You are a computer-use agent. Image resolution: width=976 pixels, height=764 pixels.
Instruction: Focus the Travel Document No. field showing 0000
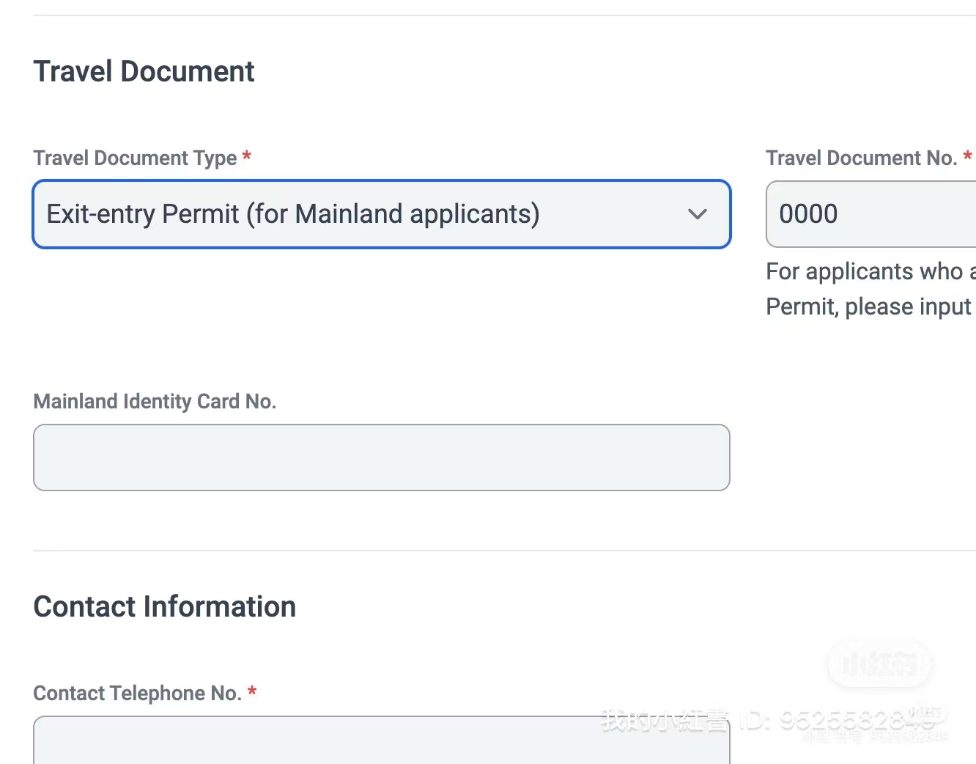click(x=871, y=214)
